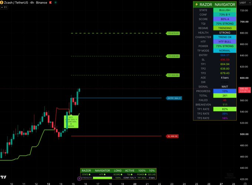This screenshot has width=252, height=185.
Task: Click the FAILED value 46
Action: point(225,100)
